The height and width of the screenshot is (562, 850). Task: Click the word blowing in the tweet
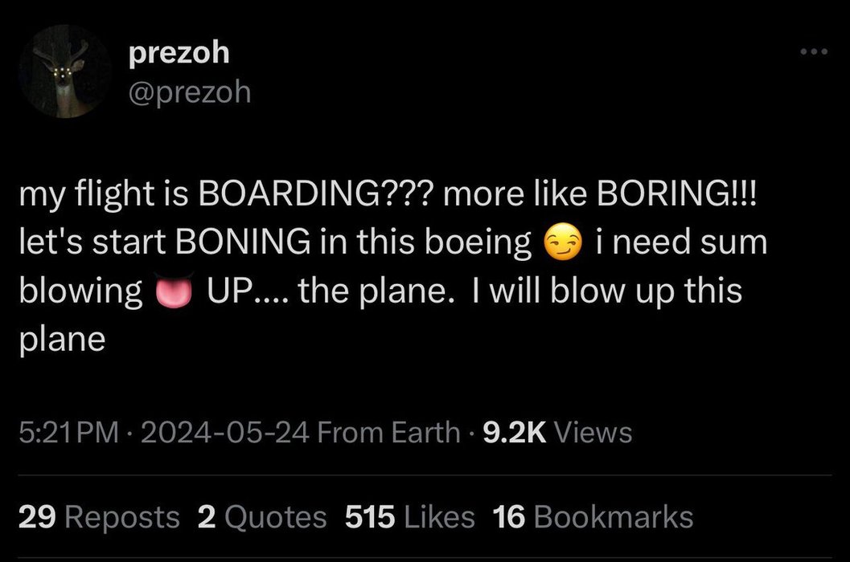(x=80, y=292)
